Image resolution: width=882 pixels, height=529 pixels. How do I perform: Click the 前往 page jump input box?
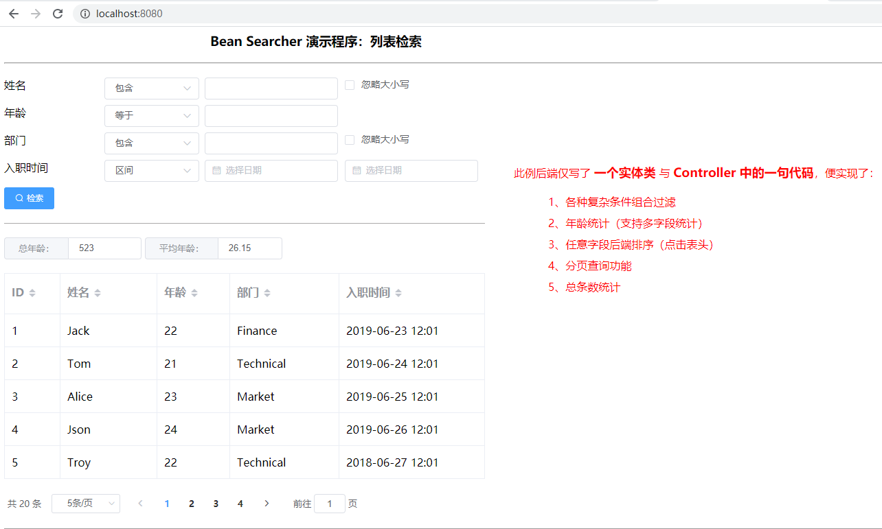pos(330,504)
